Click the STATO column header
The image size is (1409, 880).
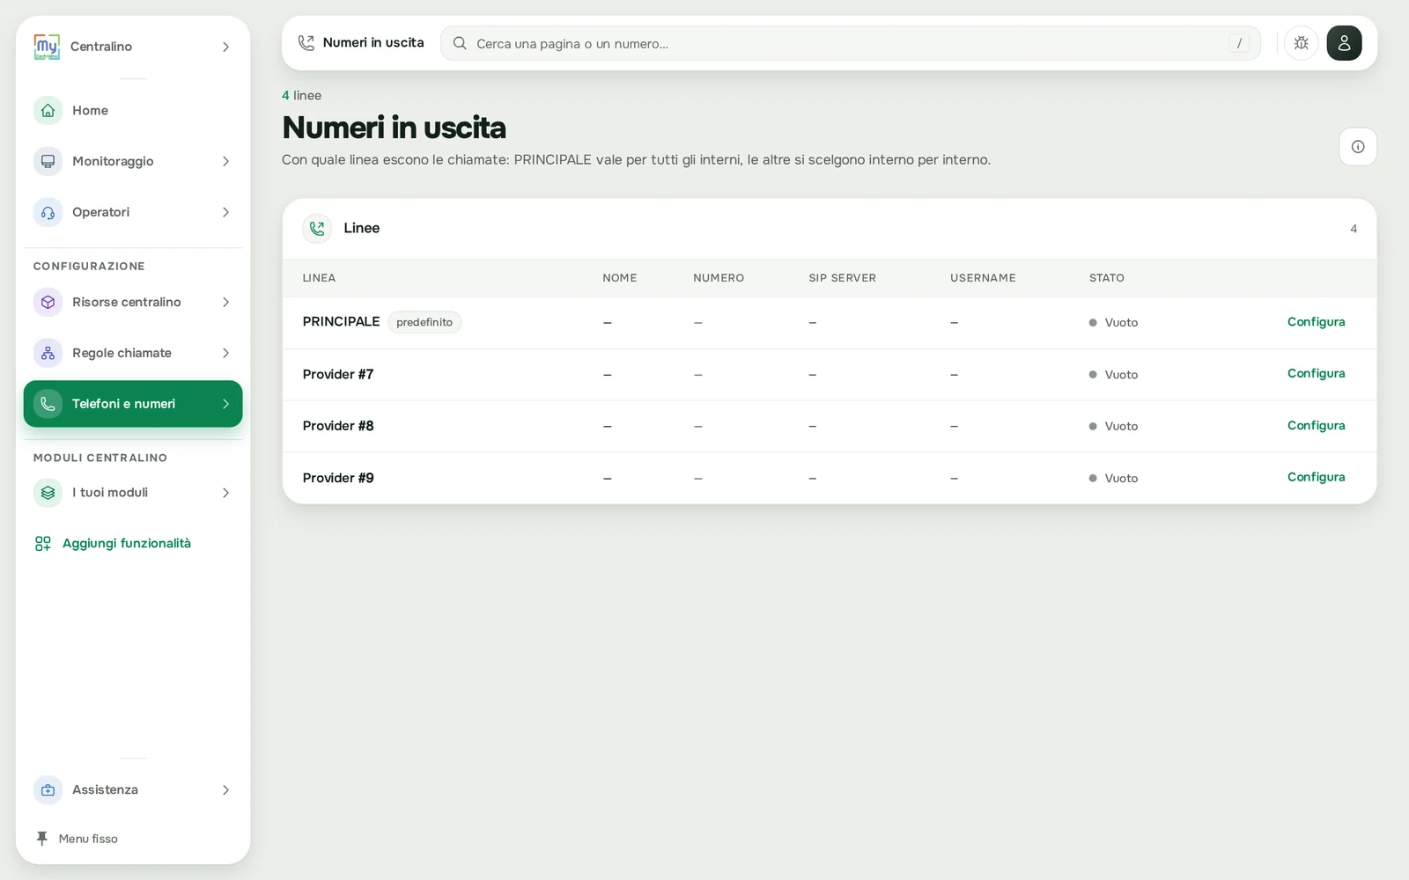(1107, 278)
